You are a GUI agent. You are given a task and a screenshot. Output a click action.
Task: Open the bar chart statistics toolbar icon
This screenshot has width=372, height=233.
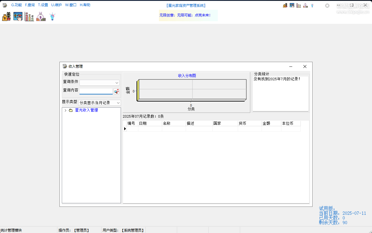pos(29,17)
